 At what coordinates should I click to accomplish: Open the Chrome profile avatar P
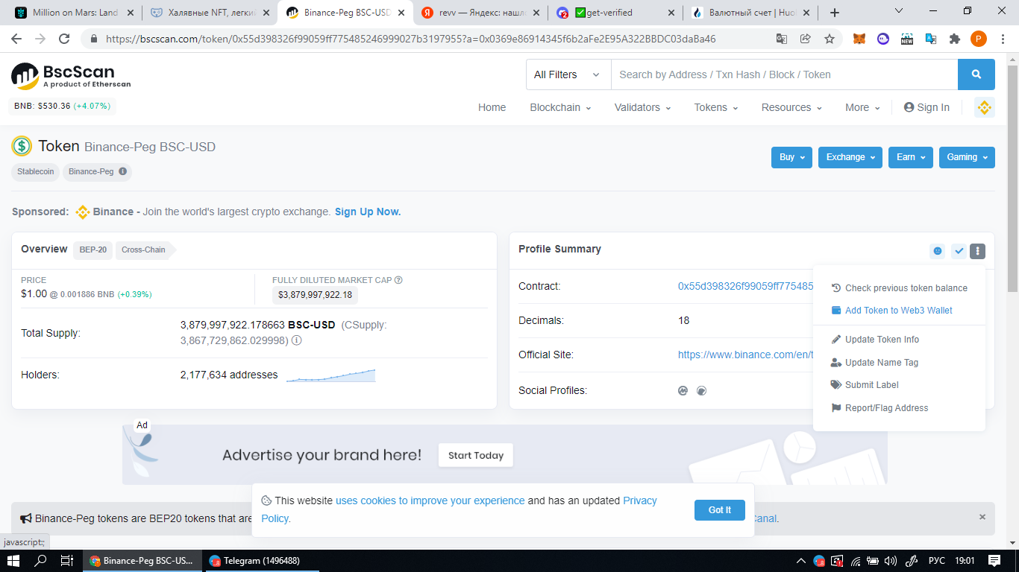[x=979, y=39]
